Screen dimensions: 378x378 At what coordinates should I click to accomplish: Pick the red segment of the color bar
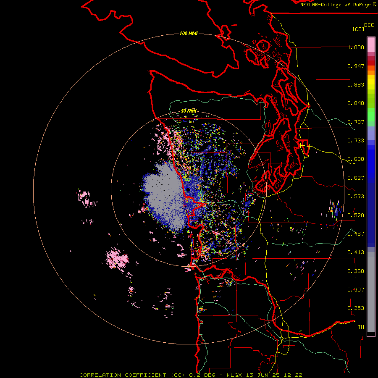point(371,63)
